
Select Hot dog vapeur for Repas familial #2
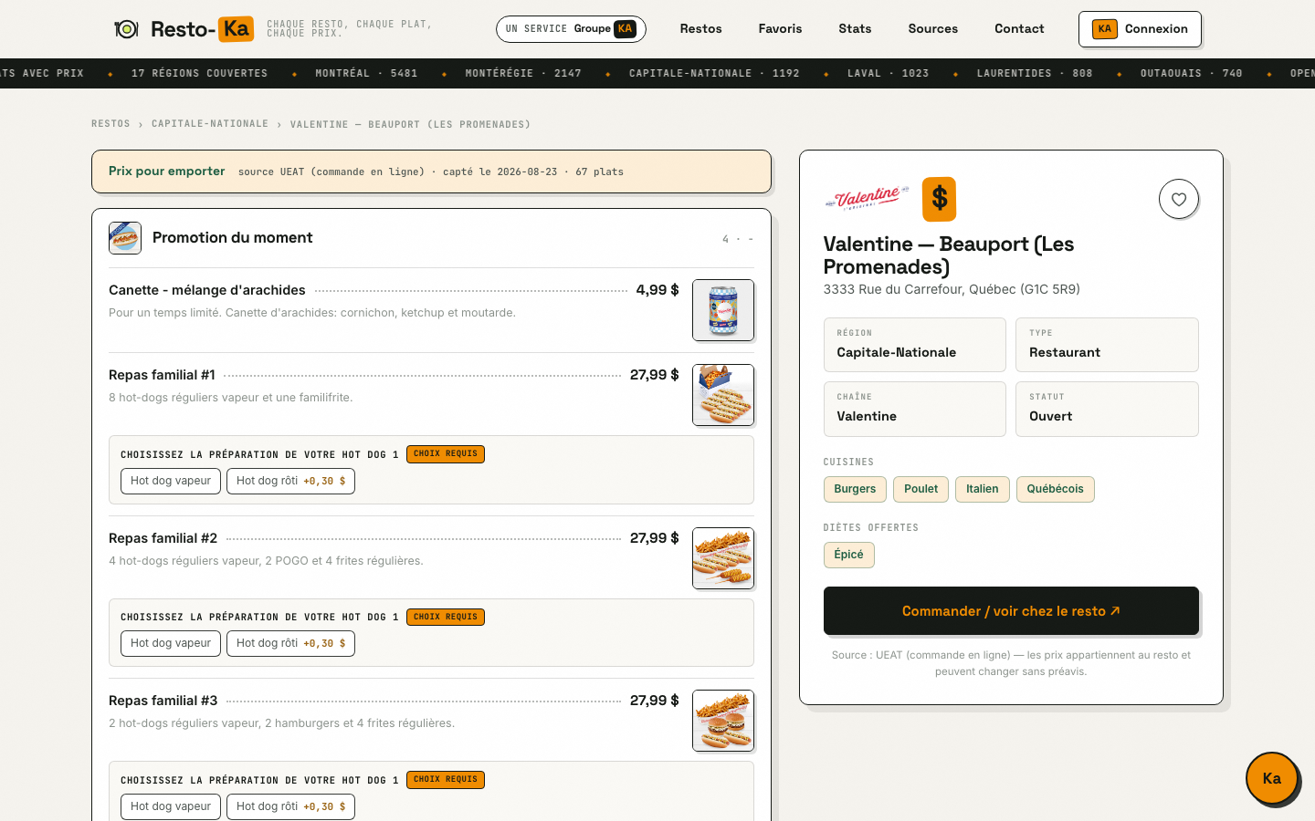(x=171, y=643)
